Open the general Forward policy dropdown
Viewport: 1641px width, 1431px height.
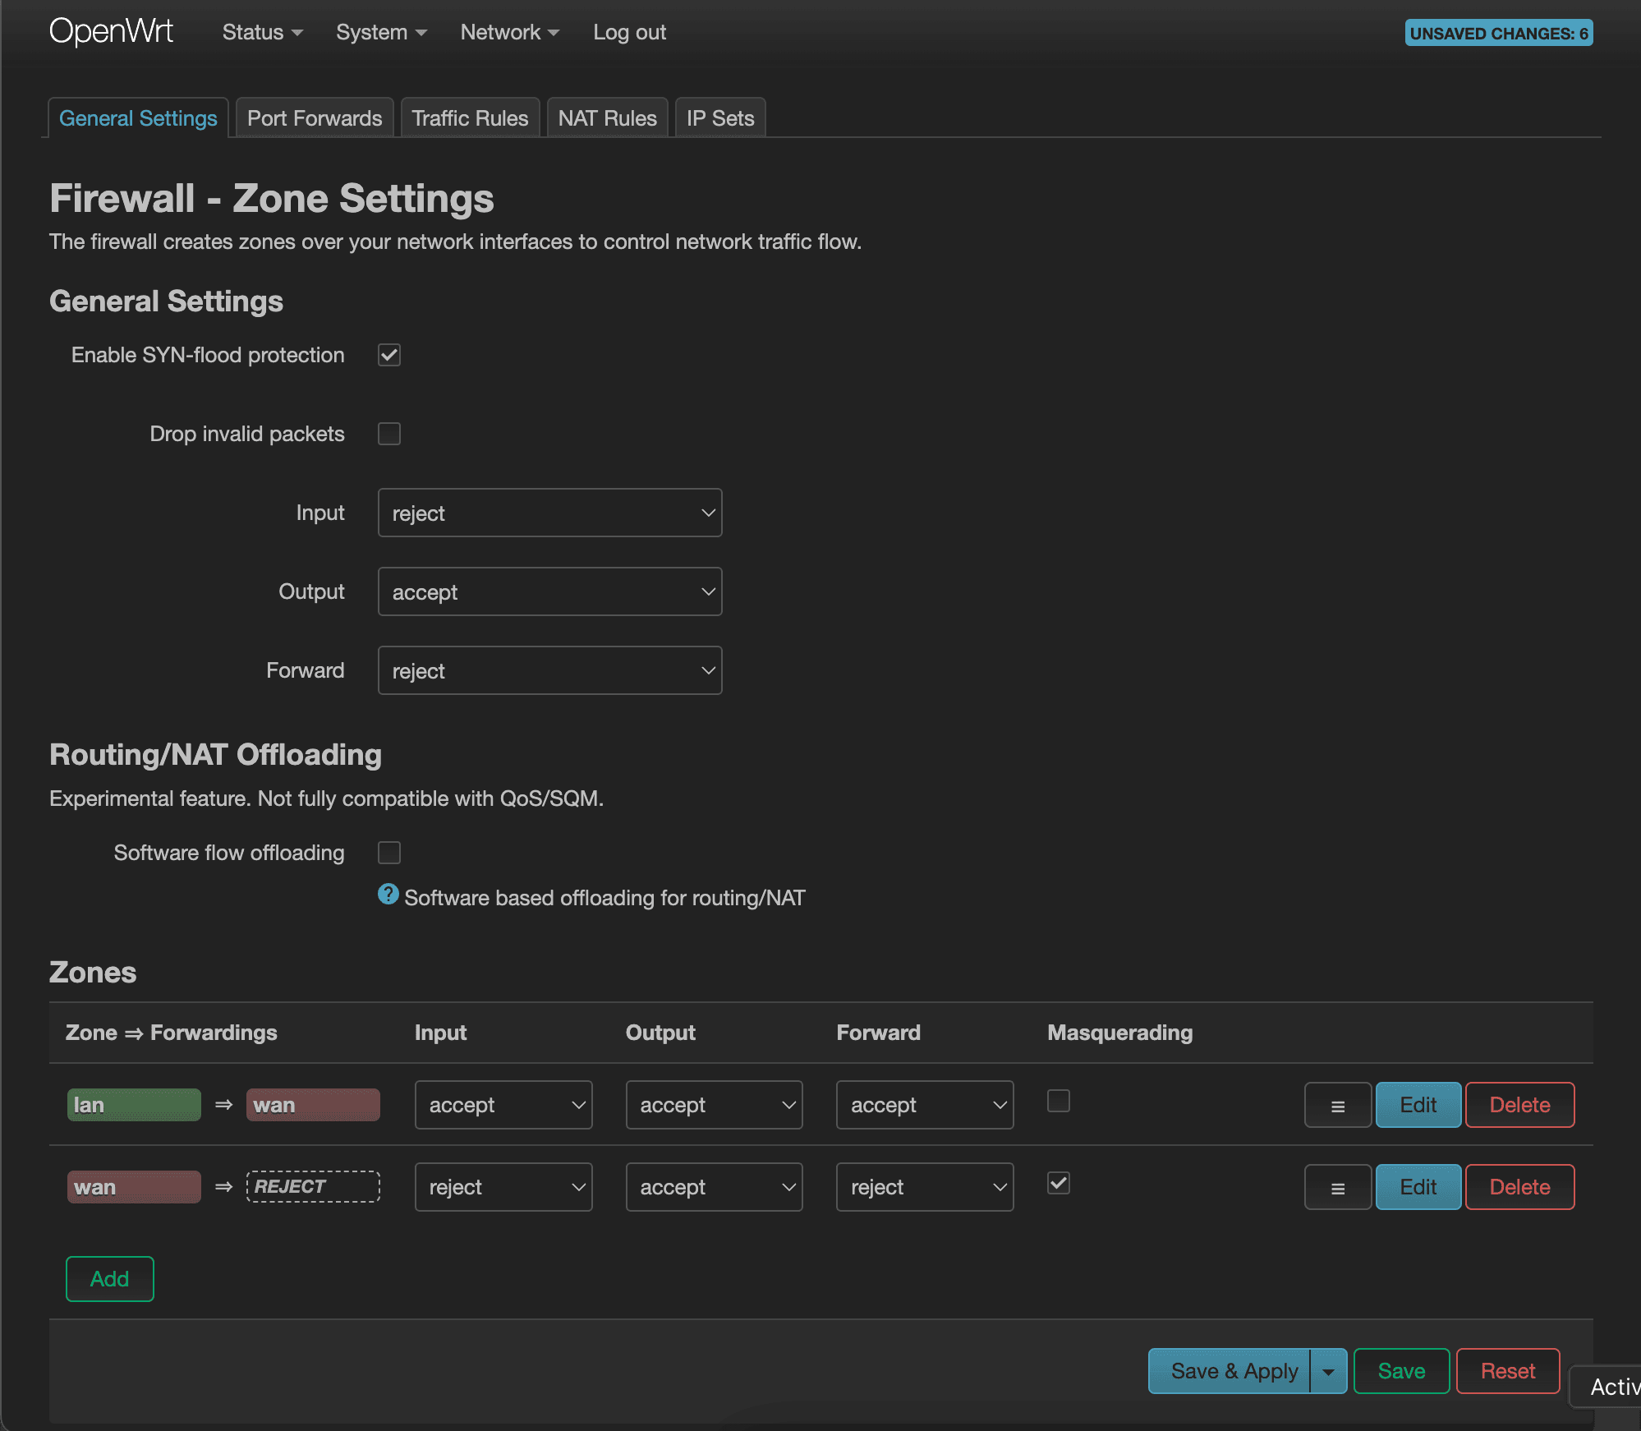pos(549,670)
